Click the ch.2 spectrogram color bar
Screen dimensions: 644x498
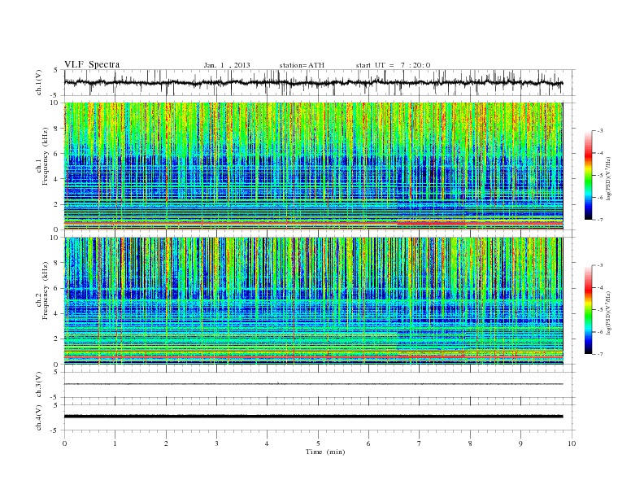tap(588, 309)
